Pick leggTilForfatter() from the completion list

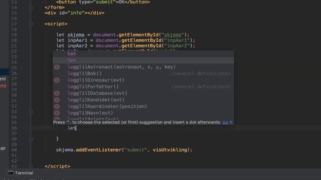point(143,86)
